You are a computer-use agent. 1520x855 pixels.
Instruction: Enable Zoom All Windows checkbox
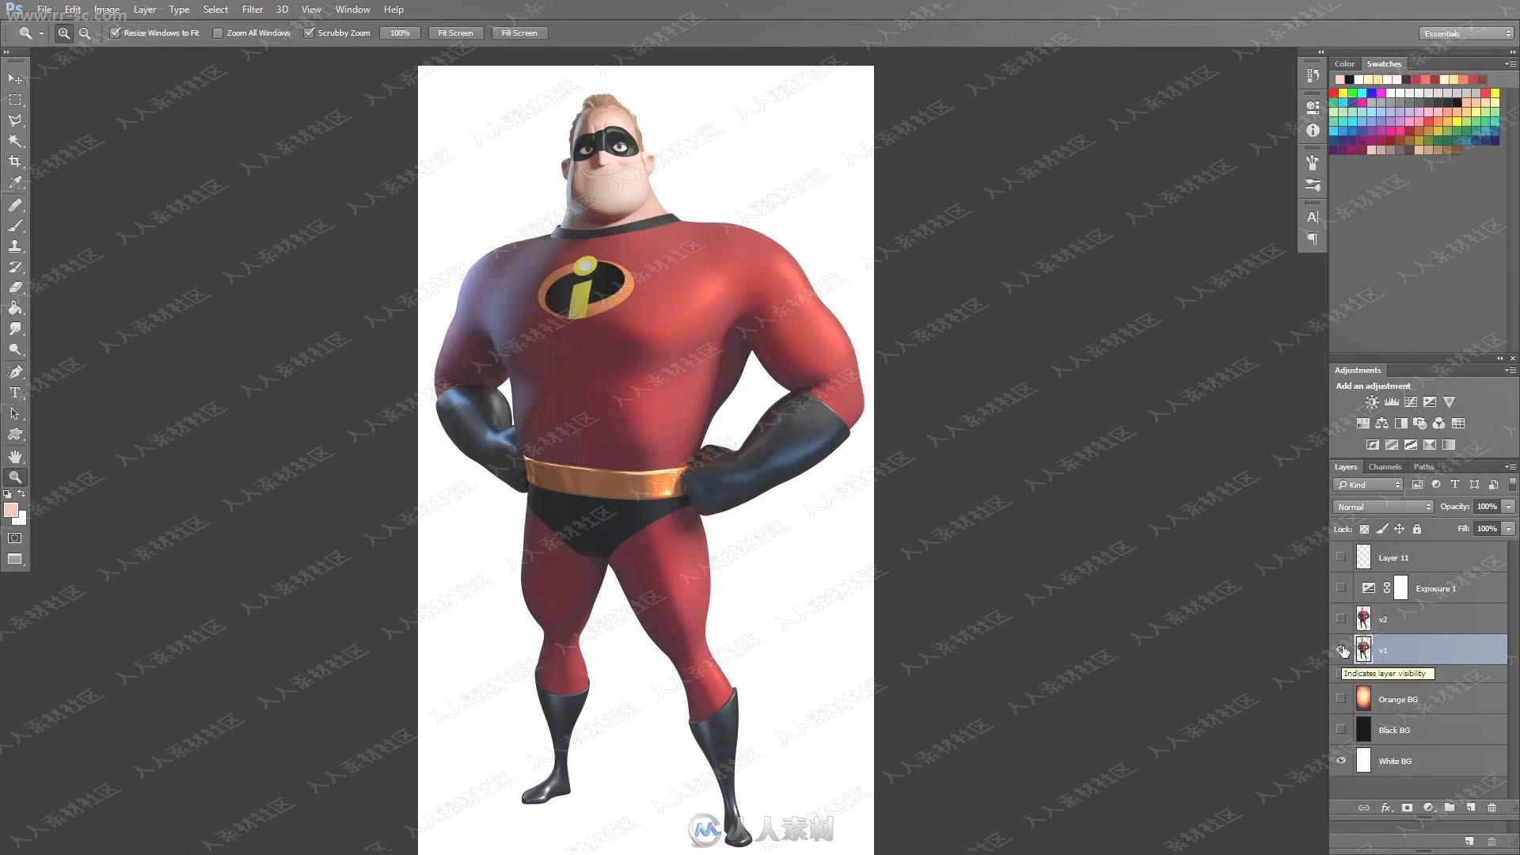pyautogui.click(x=218, y=33)
